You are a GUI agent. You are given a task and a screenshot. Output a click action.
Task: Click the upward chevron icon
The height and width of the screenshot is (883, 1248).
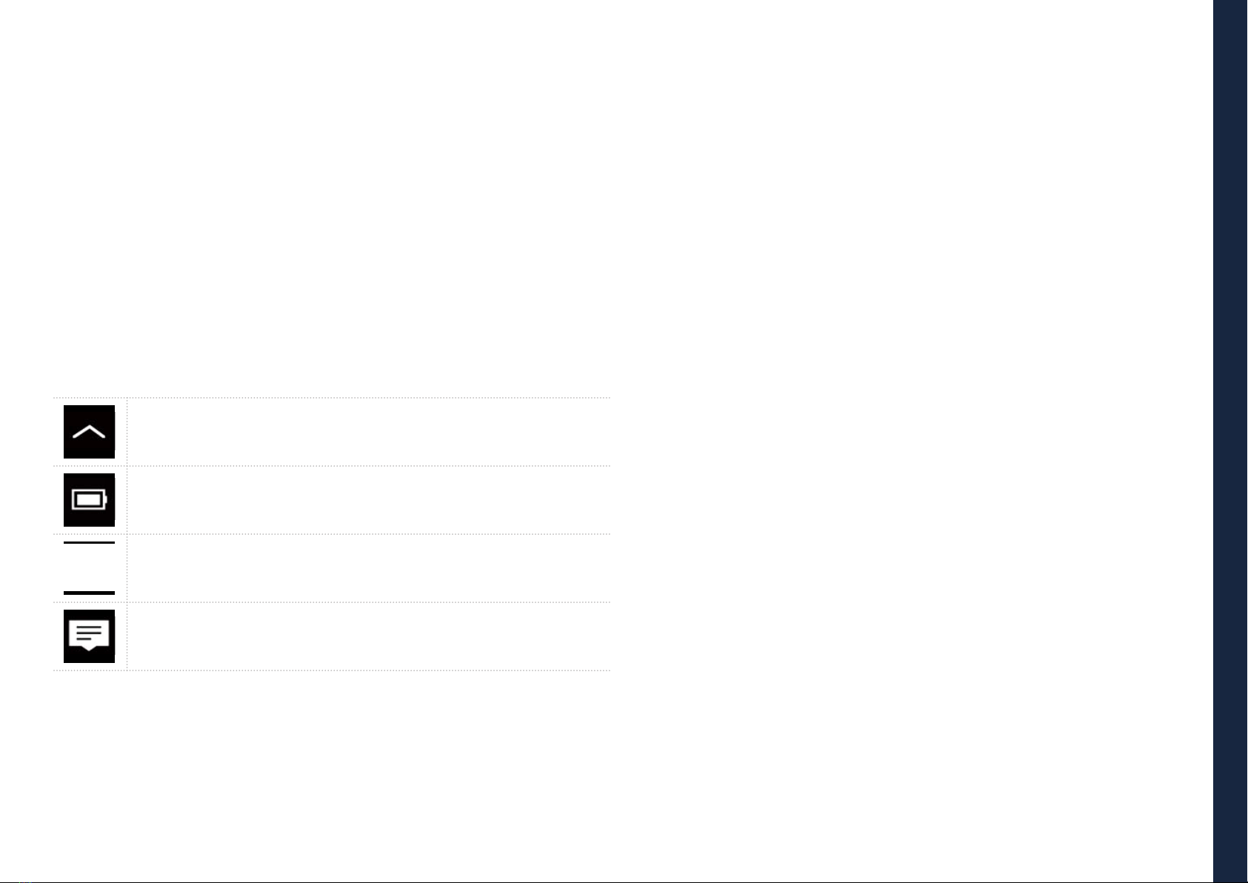[x=89, y=432]
